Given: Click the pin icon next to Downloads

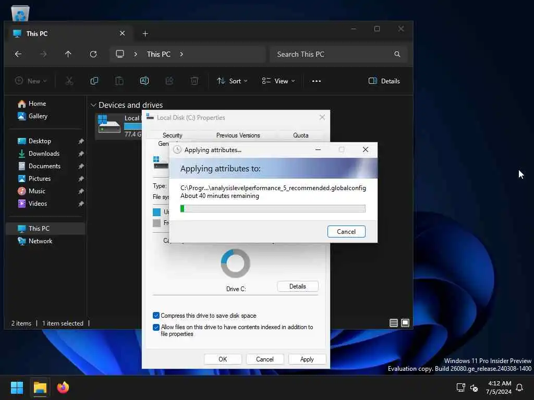Looking at the screenshot, I should click(x=81, y=154).
